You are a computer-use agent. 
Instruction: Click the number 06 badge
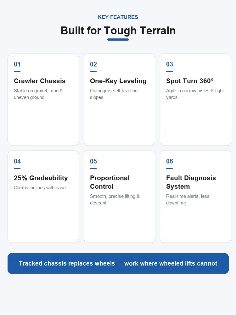pyautogui.click(x=170, y=161)
